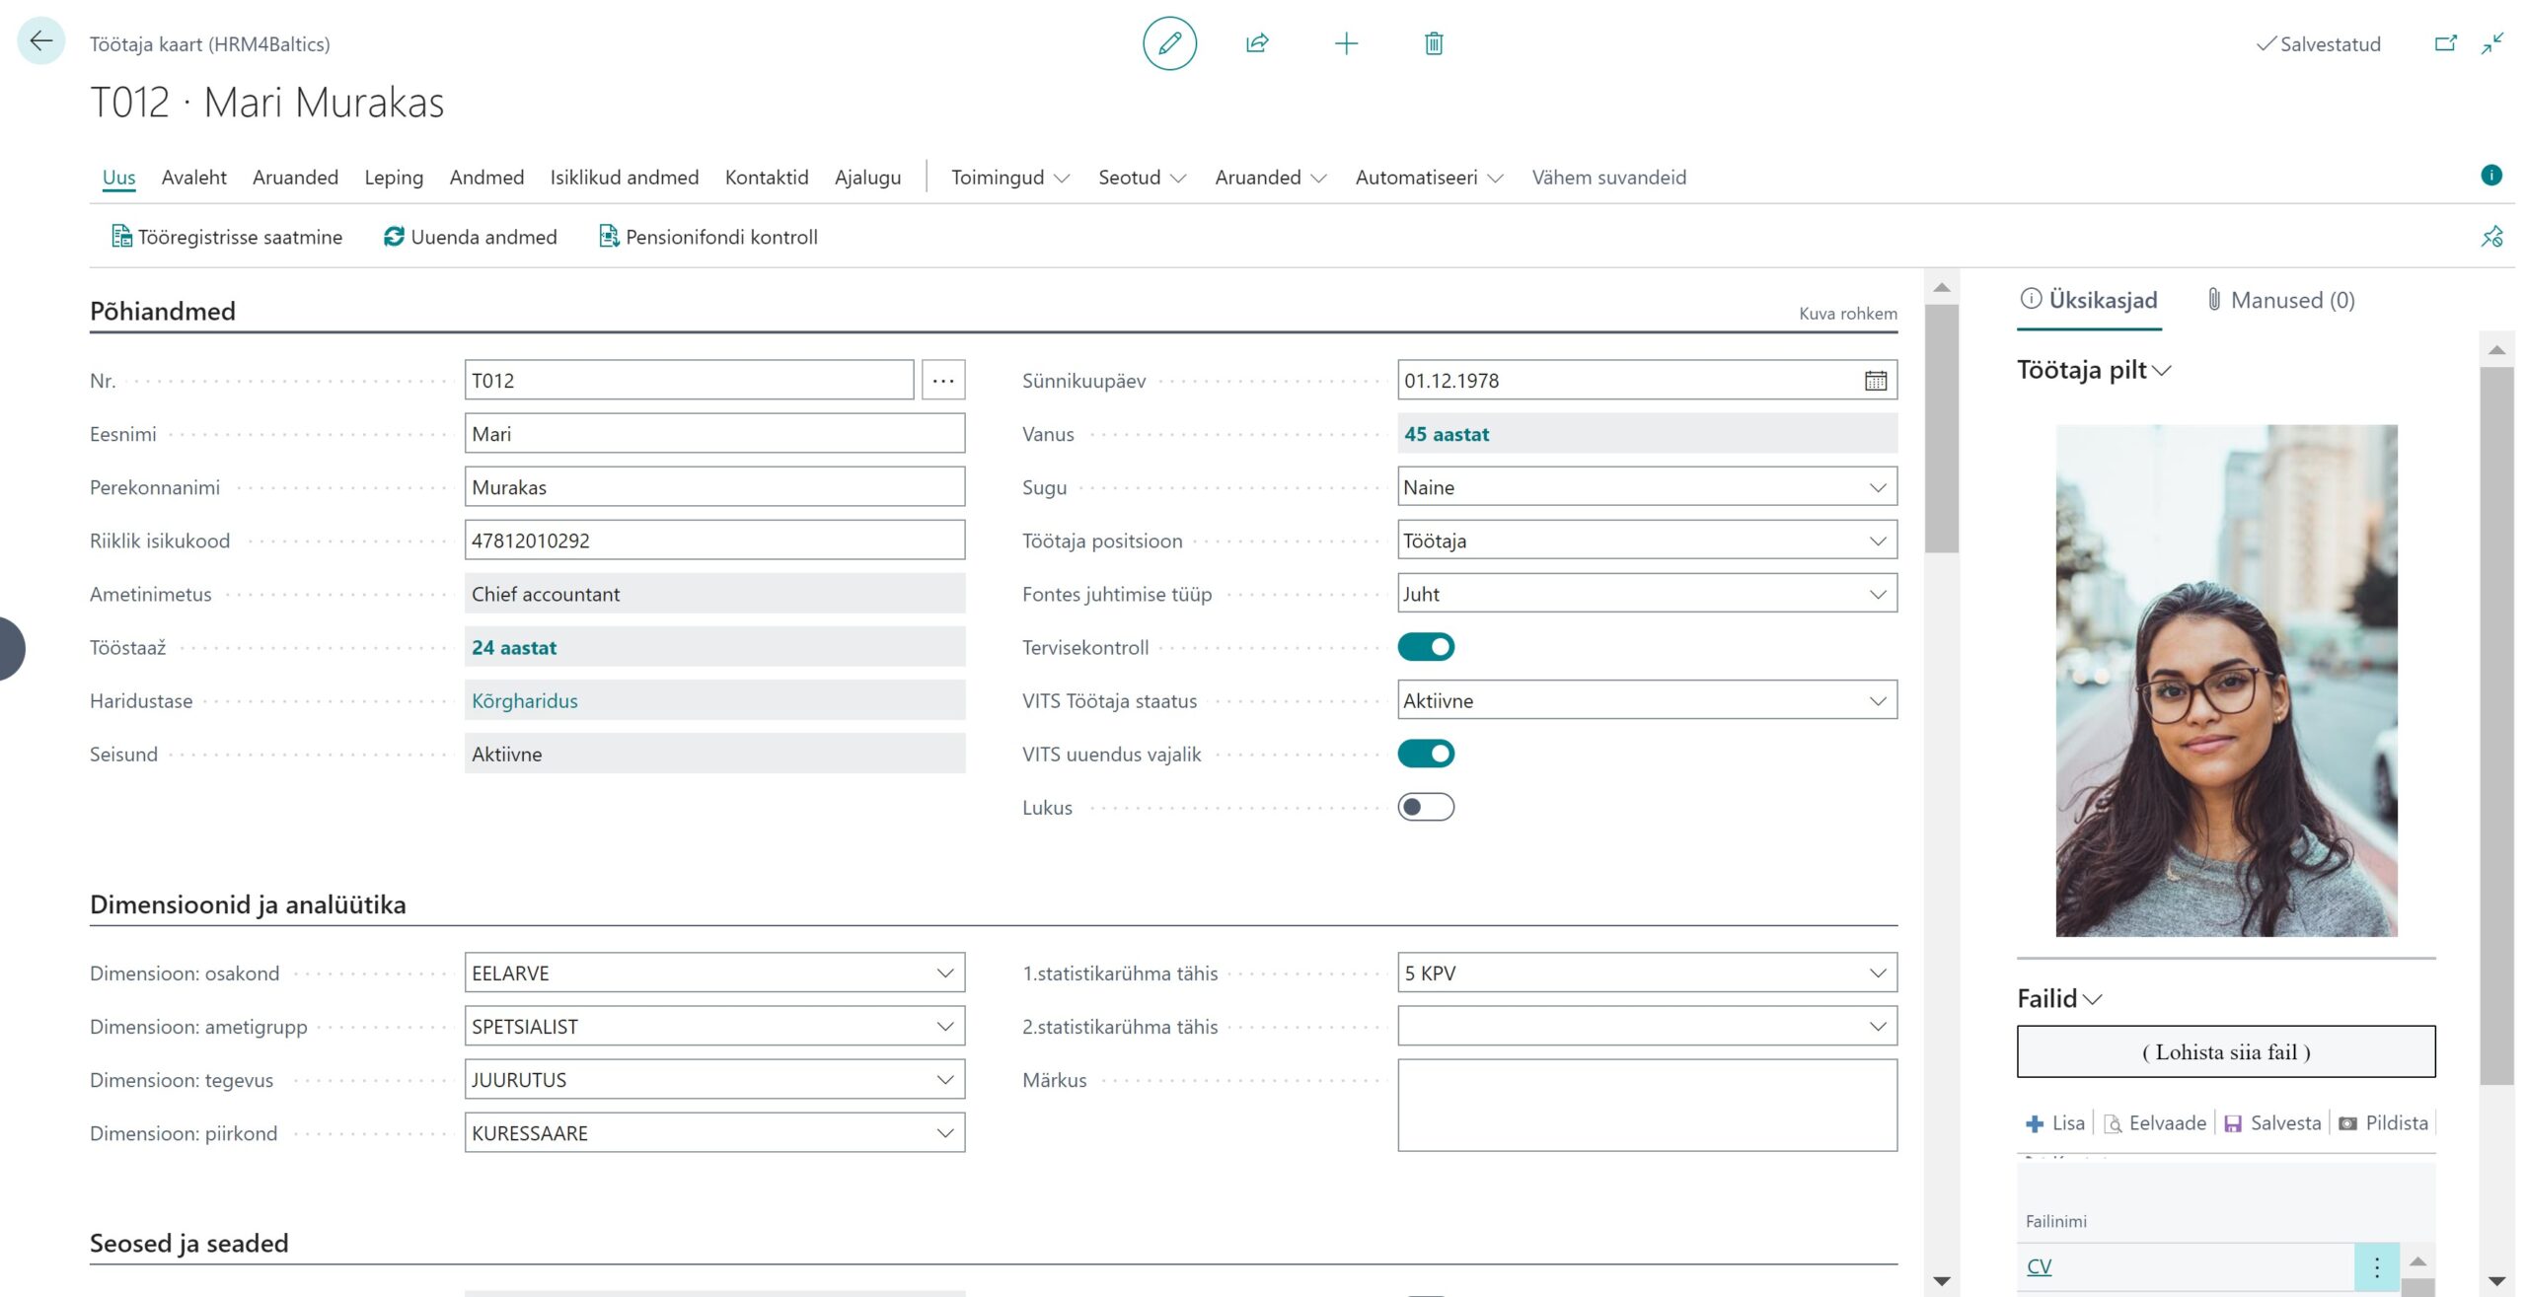Disable VITS uuendus vajalik switch
The image size is (2526, 1297).
tap(1426, 754)
